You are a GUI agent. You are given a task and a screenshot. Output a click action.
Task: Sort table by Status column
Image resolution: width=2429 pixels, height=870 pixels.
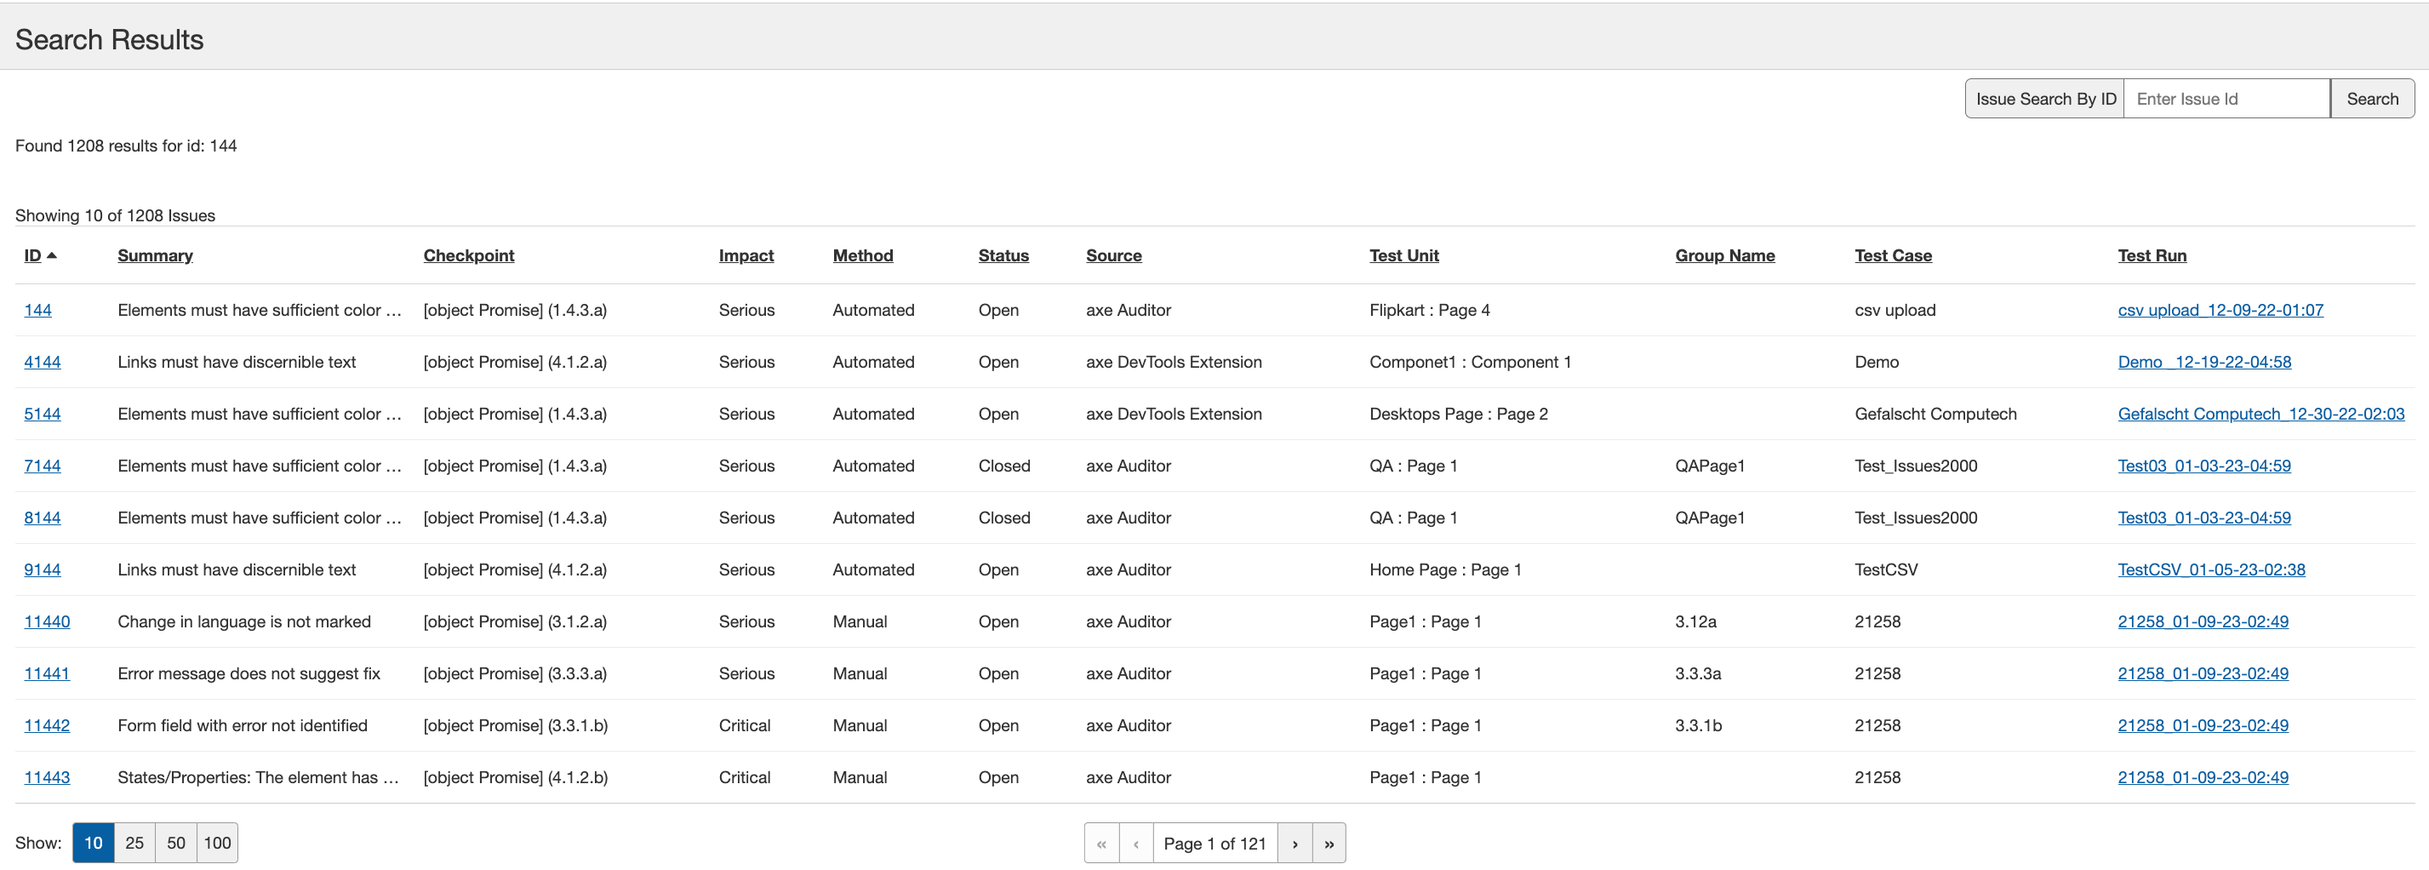click(1003, 255)
